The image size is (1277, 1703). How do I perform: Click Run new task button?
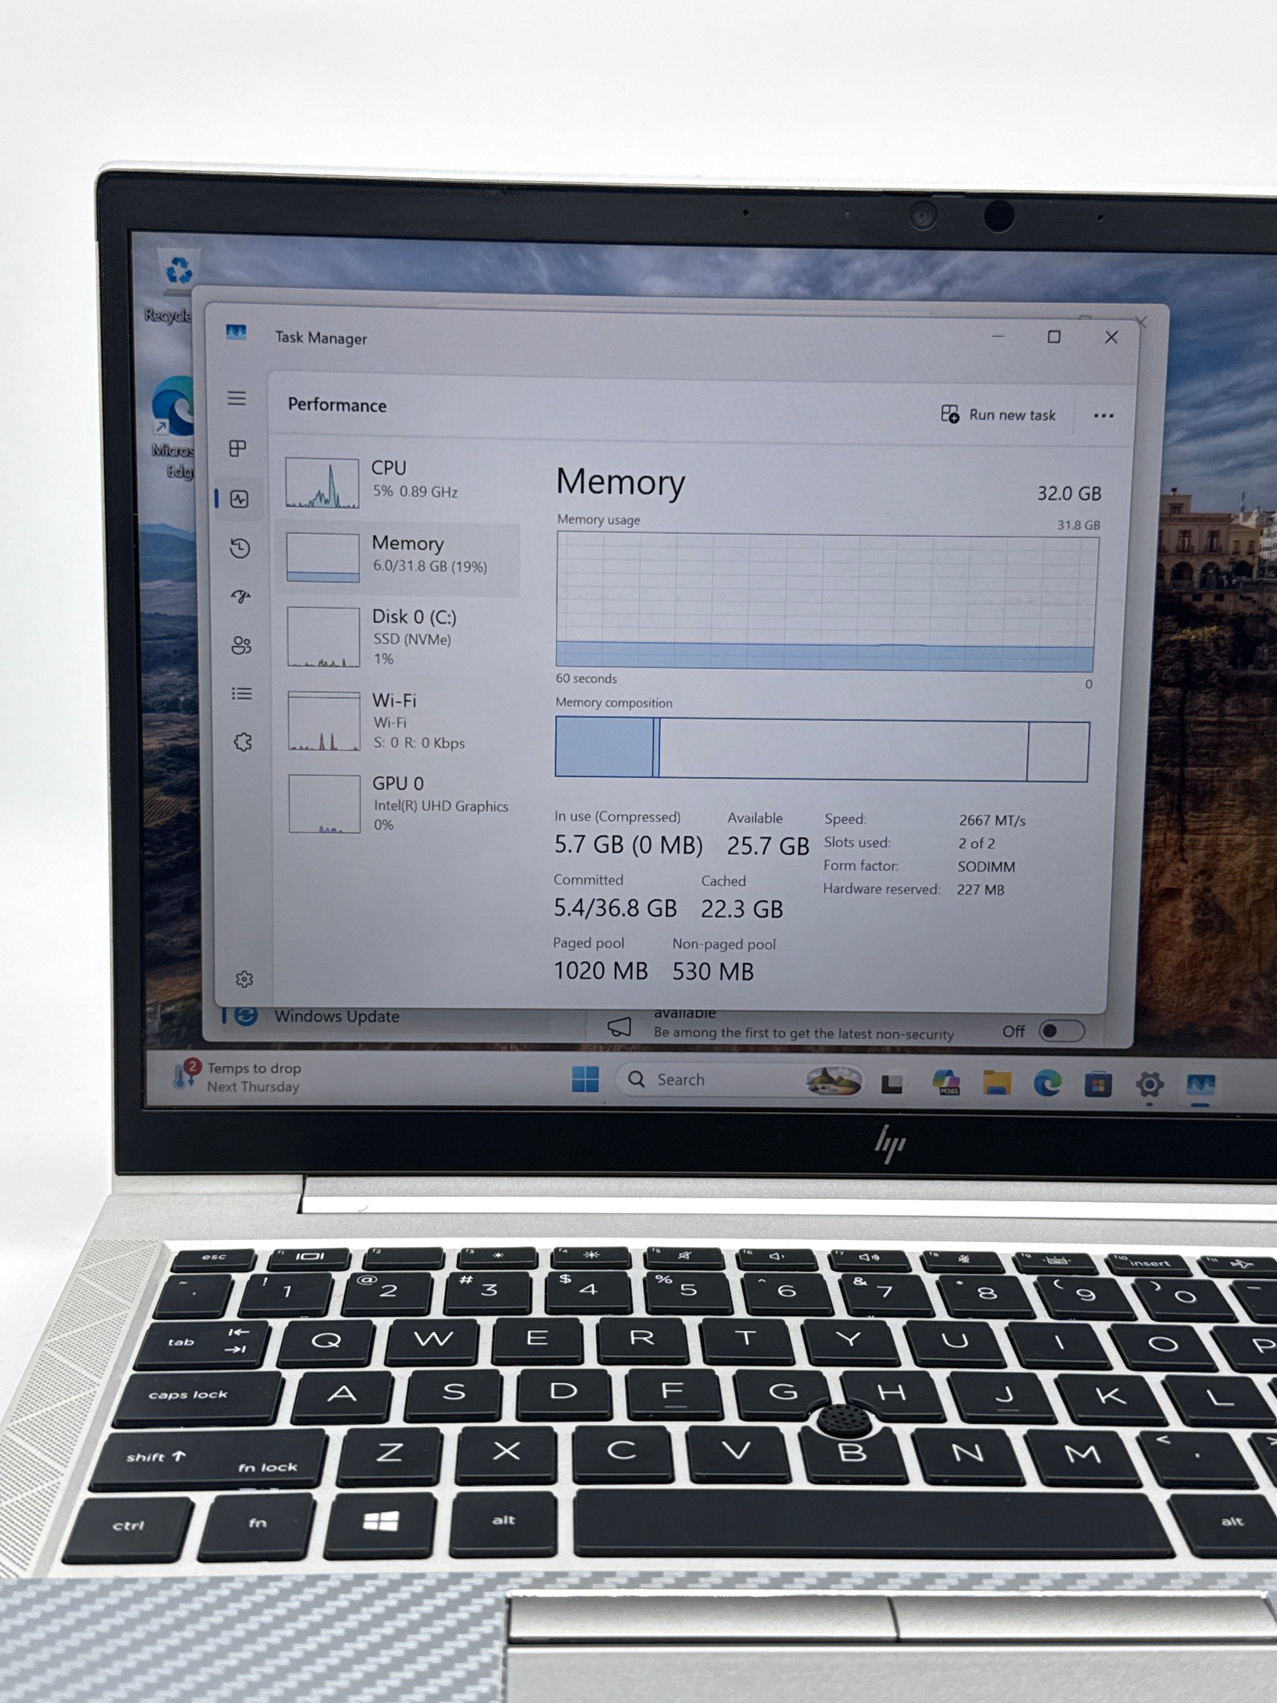pos(998,414)
